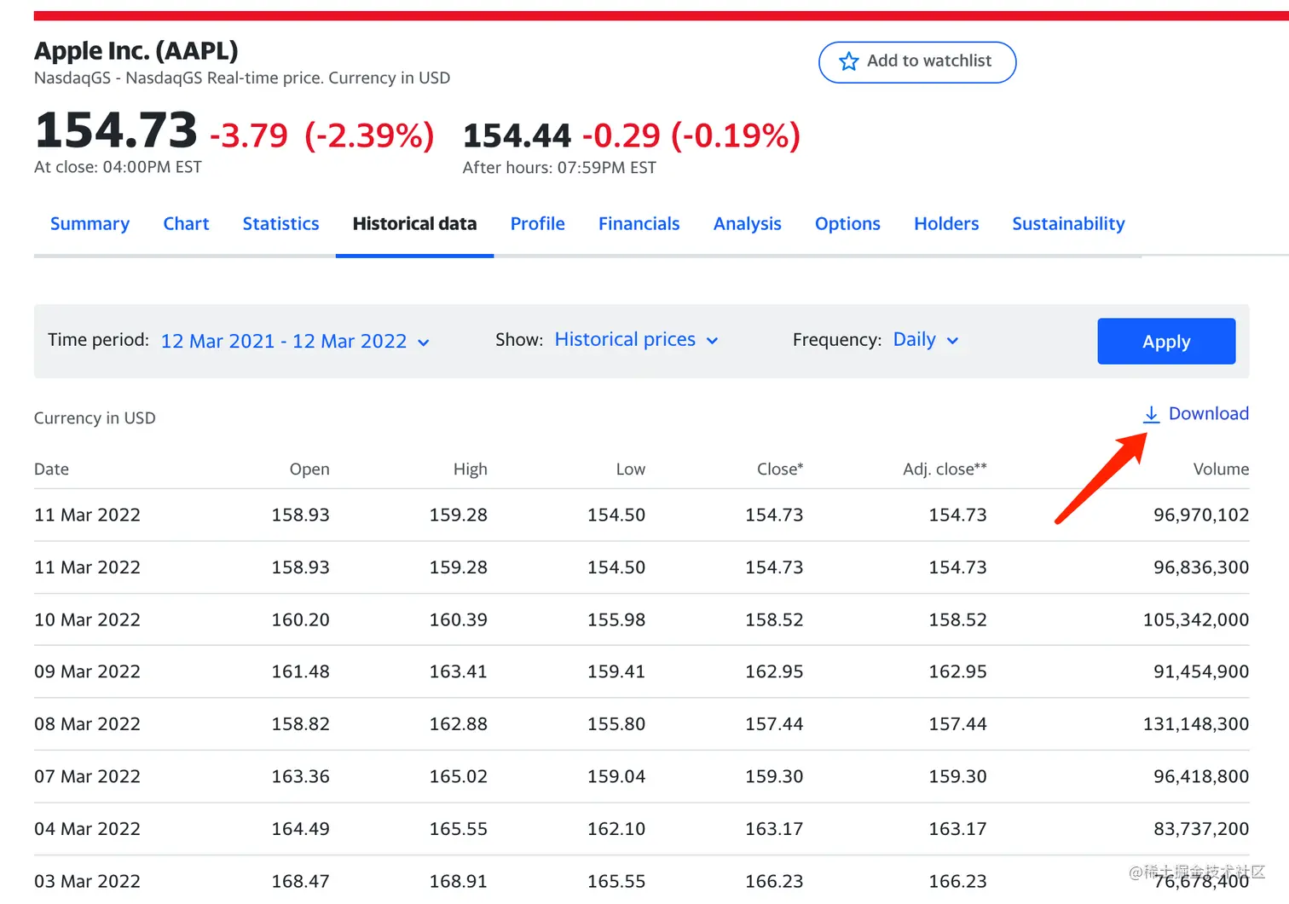Open the Holders tab

coord(946,223)
